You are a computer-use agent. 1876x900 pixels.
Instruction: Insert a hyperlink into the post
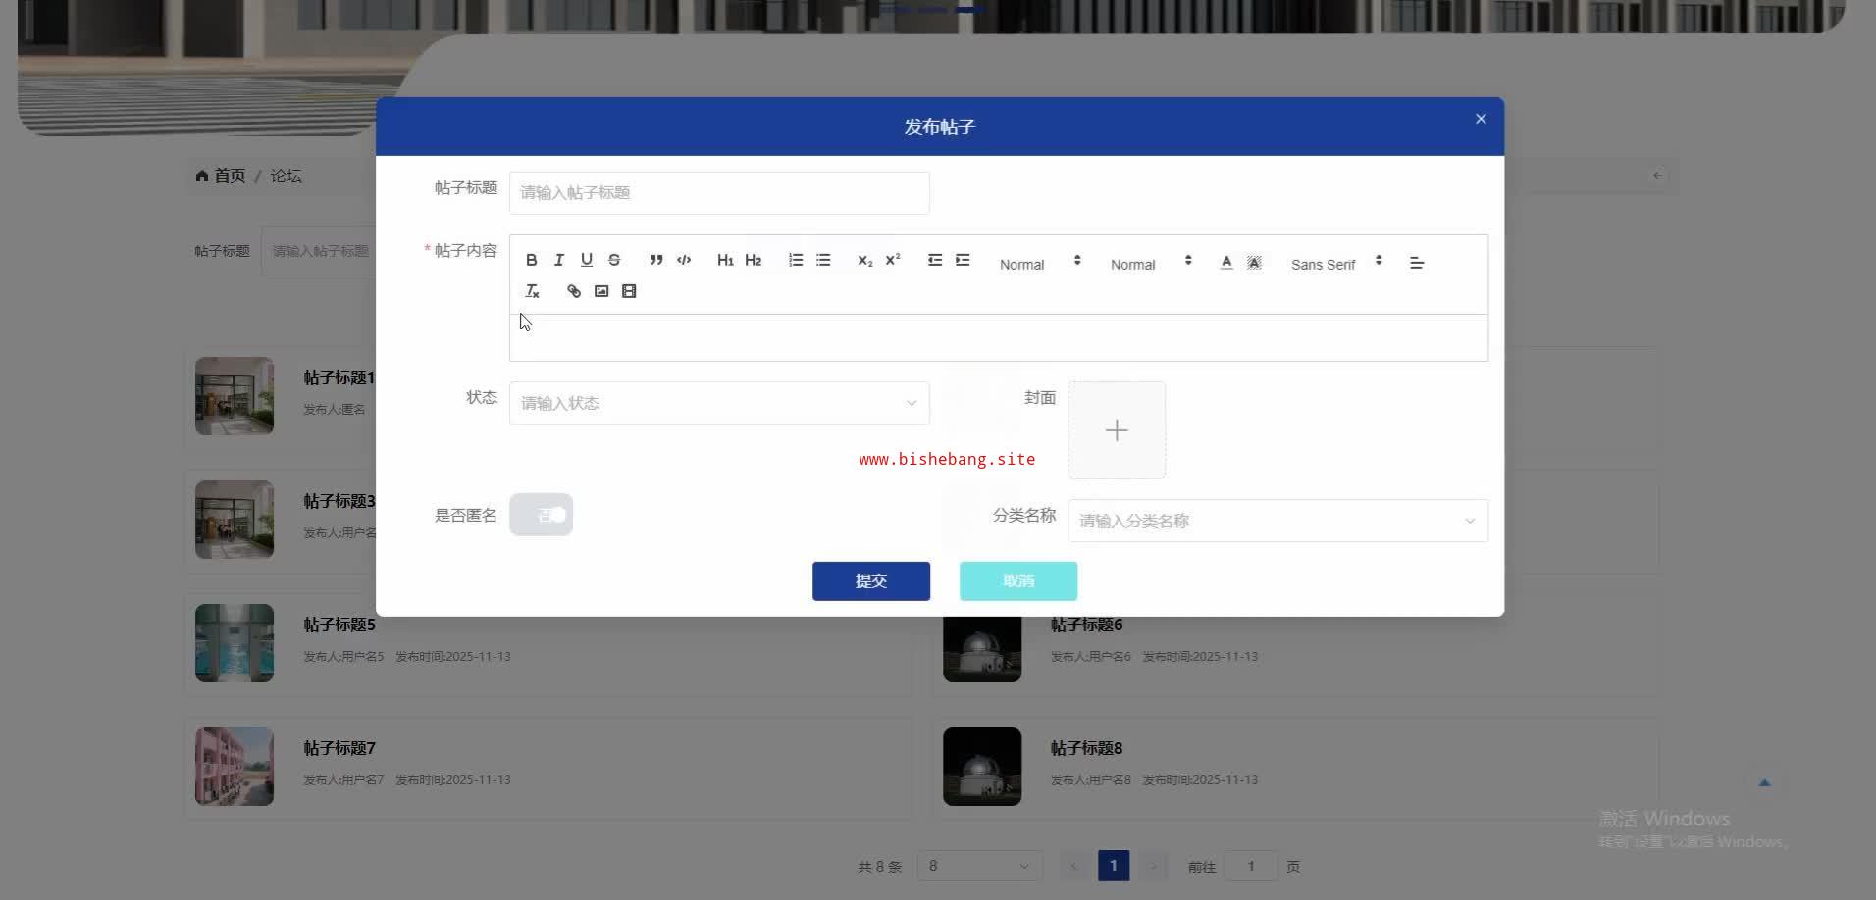[x=574, y=291]
